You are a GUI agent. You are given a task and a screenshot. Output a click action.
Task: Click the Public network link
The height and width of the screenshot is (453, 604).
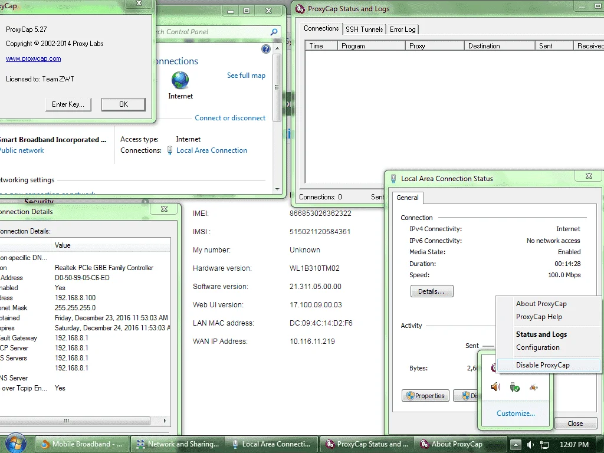22,150
